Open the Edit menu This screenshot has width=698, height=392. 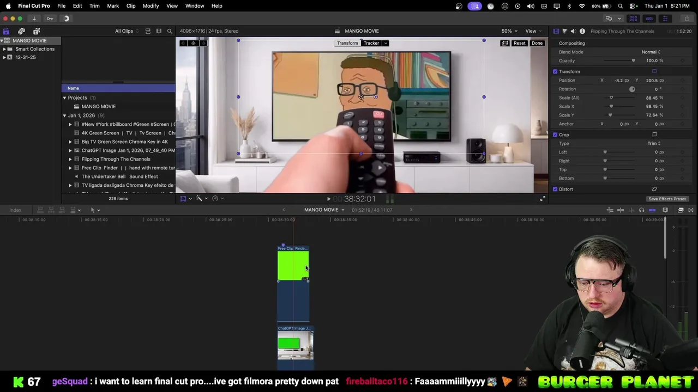coord(77,5)
